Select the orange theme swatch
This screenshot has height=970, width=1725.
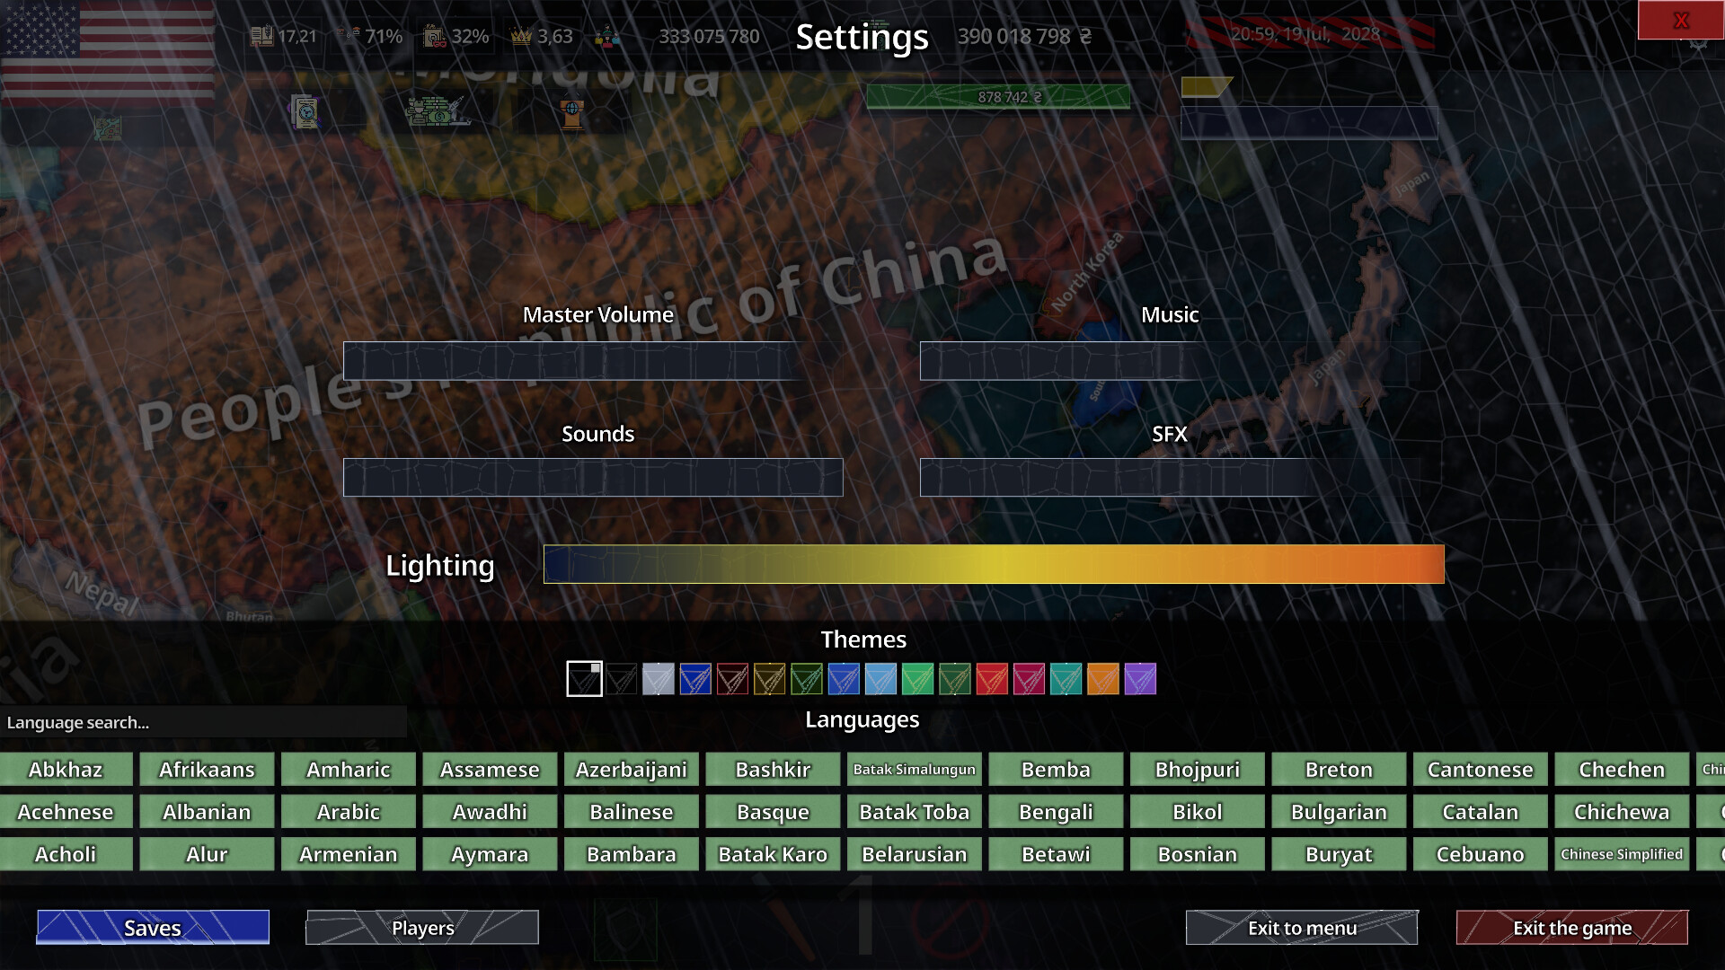(1103, 679)
